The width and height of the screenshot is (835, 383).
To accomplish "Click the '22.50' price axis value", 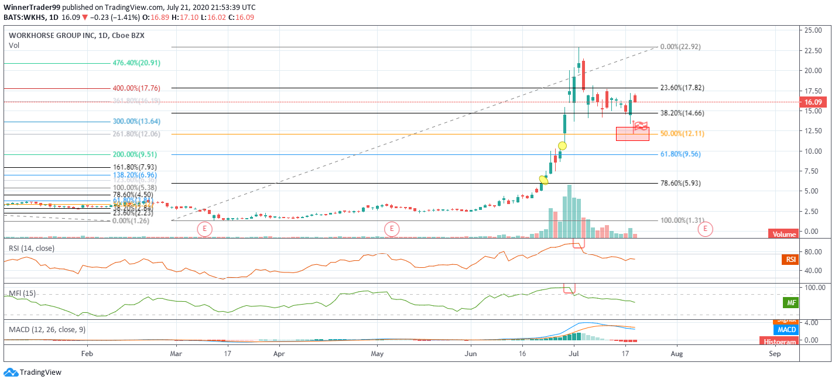I will pyautogui.click(x=815, y=50).
